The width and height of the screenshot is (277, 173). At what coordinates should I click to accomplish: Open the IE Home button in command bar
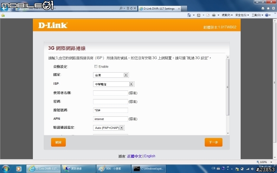point(189,15)
